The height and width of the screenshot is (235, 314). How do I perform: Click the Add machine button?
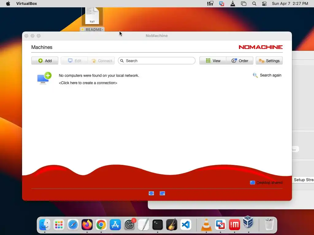(45, 61)
